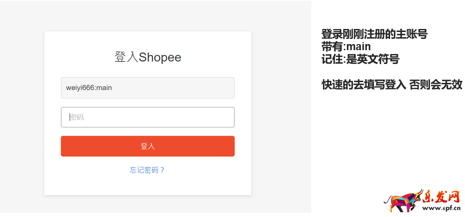Click the 记住:是英文符号 note line
The image size is (465, 217).
coord(360,59)
